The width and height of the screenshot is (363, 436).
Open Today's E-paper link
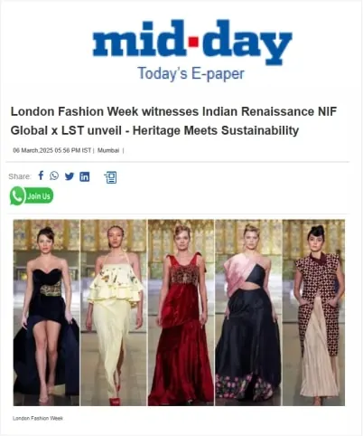(x=191, y=73)
